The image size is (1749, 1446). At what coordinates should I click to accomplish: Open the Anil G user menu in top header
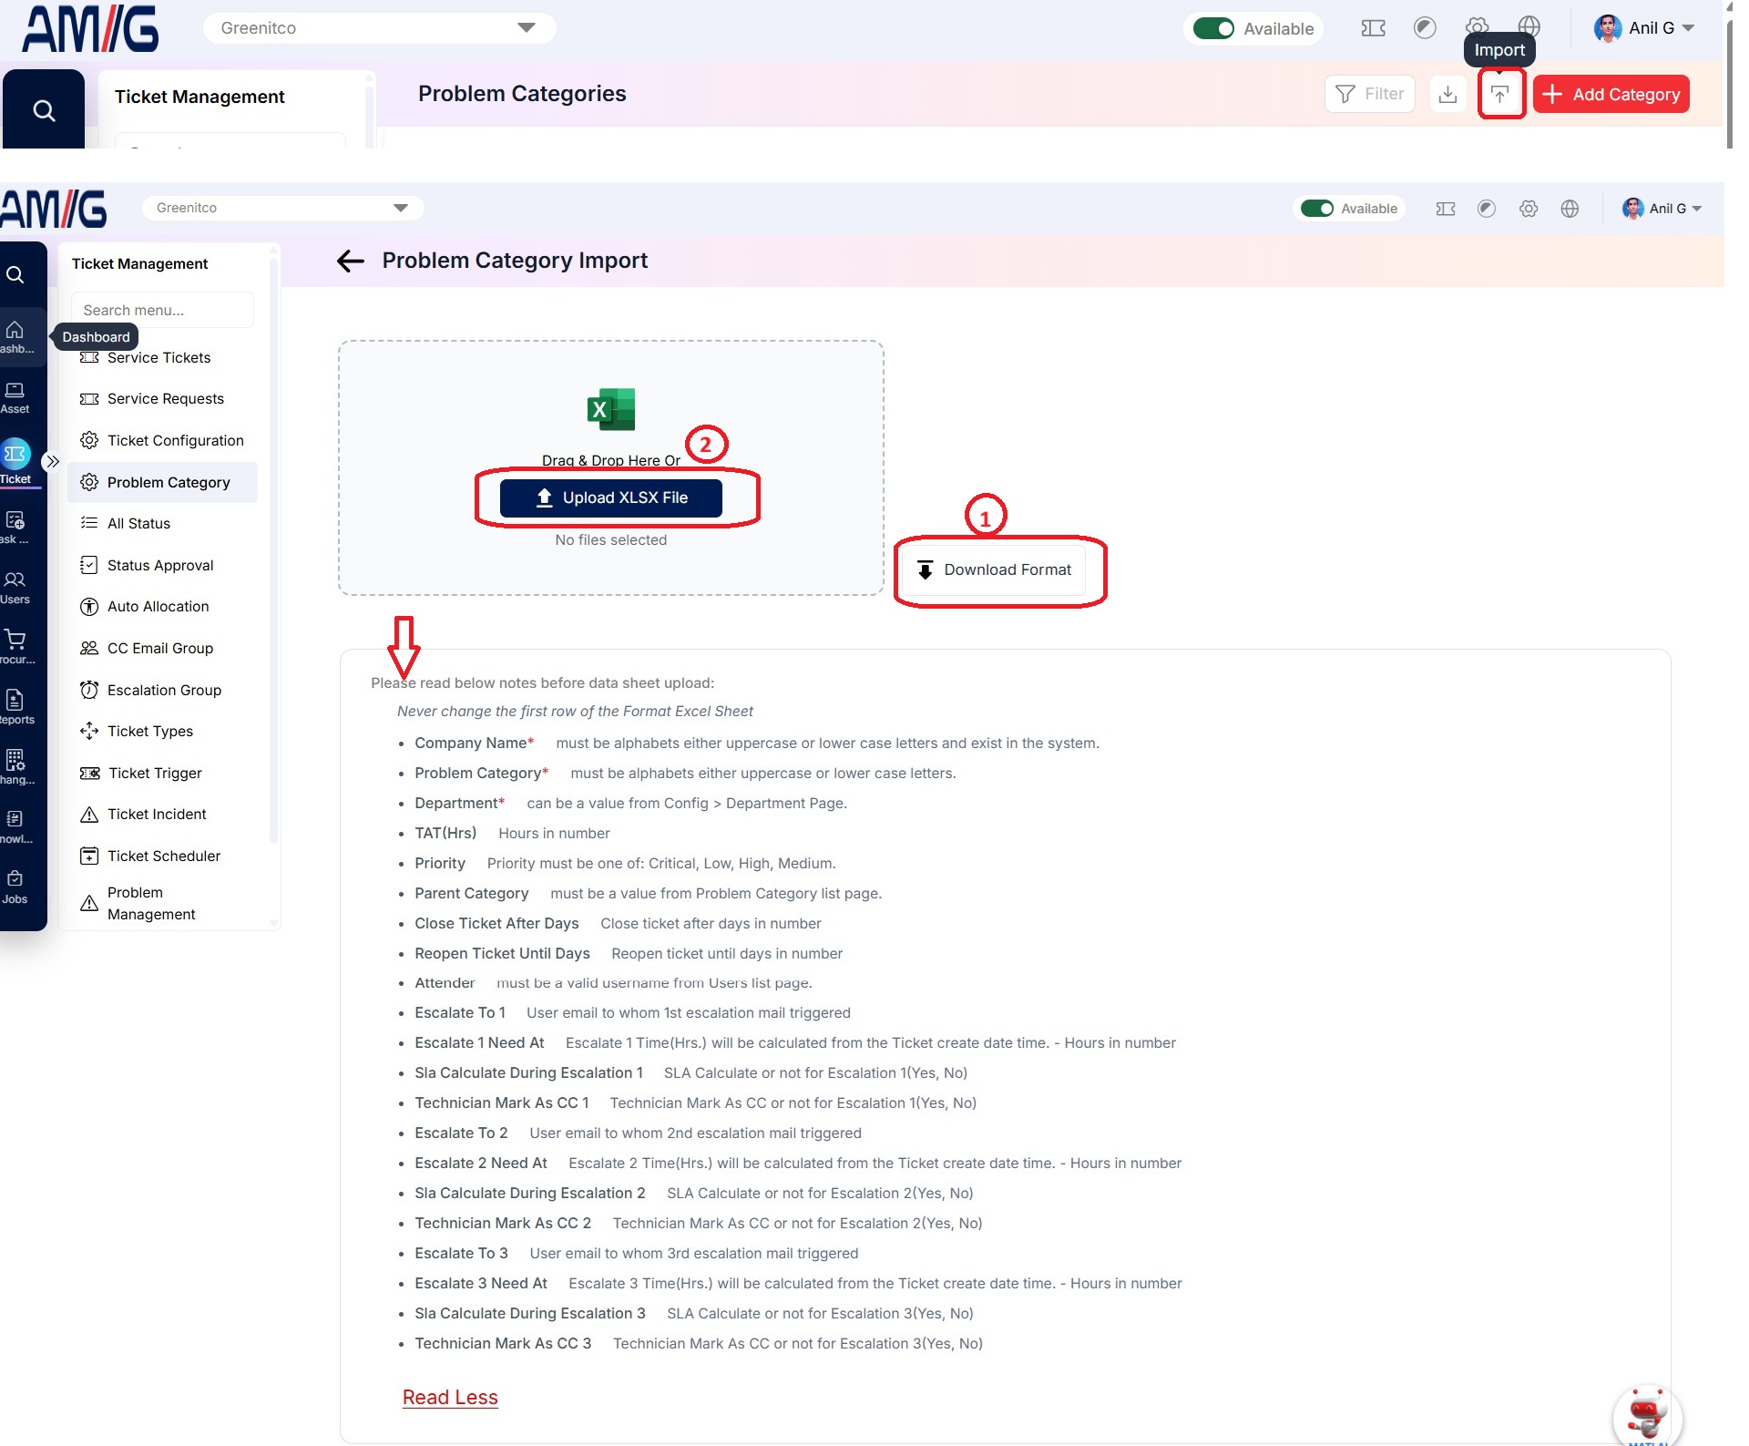(x=1644, y=28)
